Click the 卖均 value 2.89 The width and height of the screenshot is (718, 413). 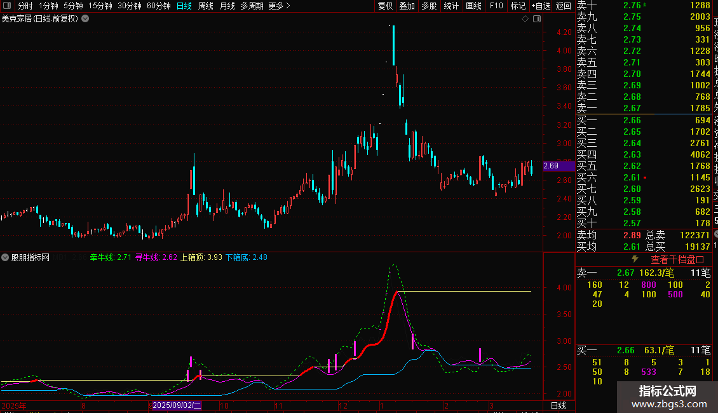click(632, 235)
